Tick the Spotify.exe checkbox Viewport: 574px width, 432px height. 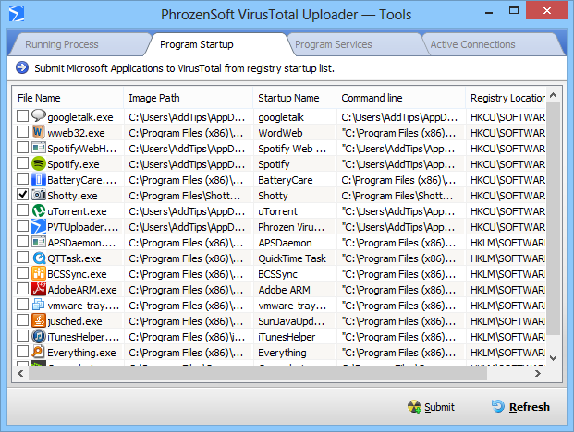point(23,163)
